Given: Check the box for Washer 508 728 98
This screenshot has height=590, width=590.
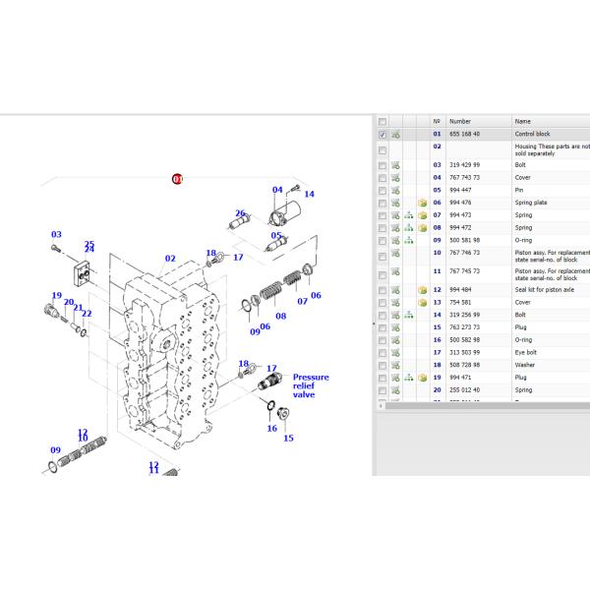Looking at the screenshot, I should (383, 365).
